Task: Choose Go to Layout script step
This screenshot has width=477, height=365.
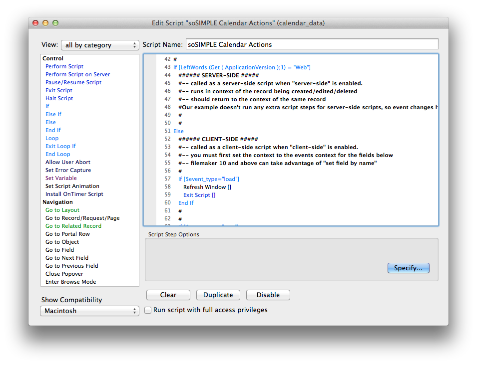Action: pos(62,210)
